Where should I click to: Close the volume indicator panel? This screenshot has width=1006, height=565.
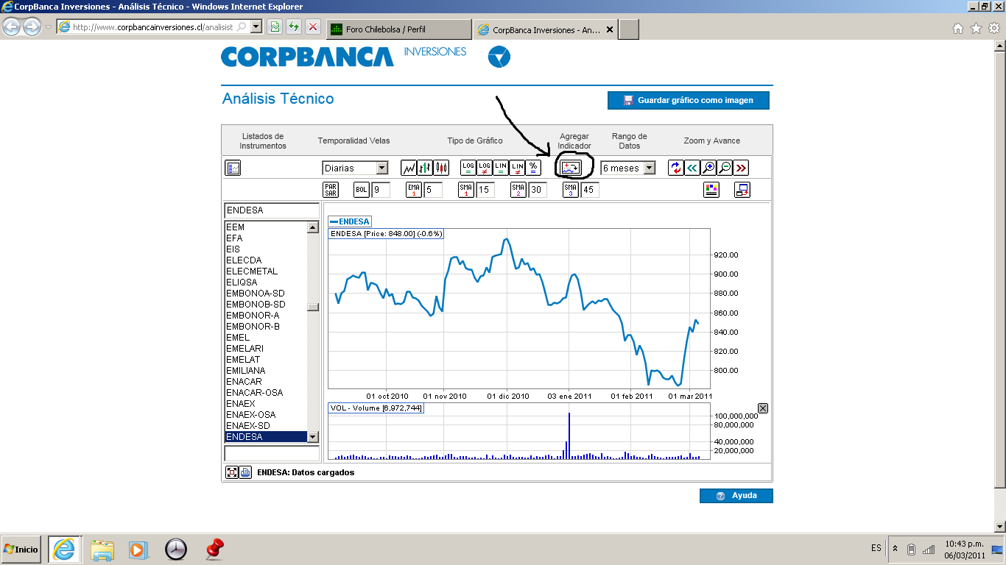coord(763,408)
